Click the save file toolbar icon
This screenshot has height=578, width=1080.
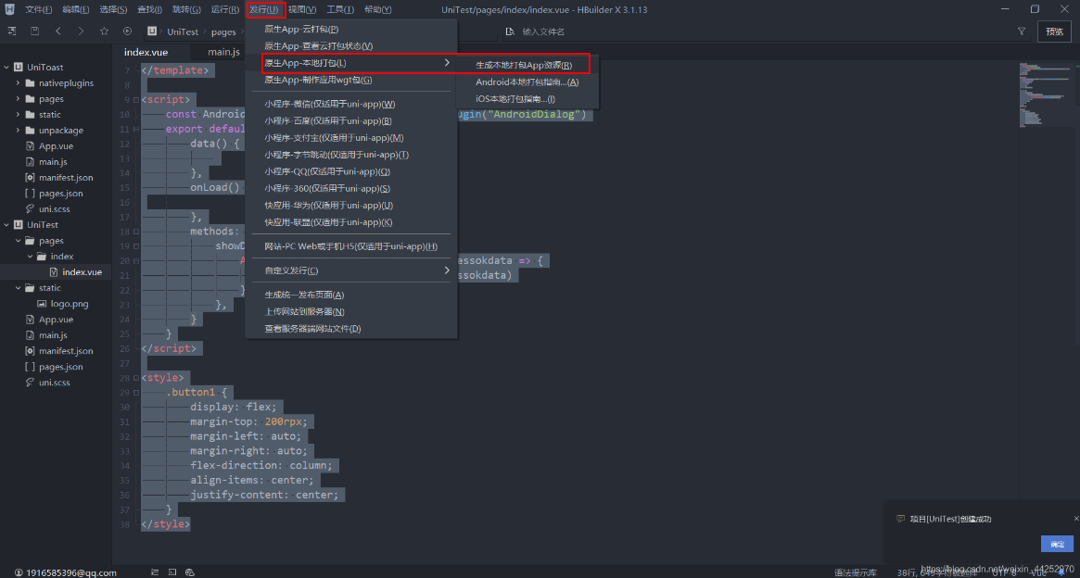35,31
